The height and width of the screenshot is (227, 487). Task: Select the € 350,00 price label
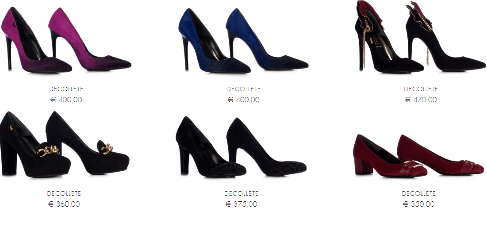(419, 204)
